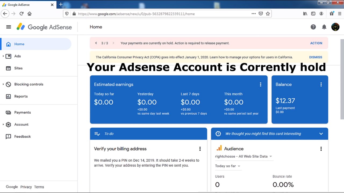Open Verify billing address options menu
The height and width of the screenshot is (193, 344).
(200, 149)
